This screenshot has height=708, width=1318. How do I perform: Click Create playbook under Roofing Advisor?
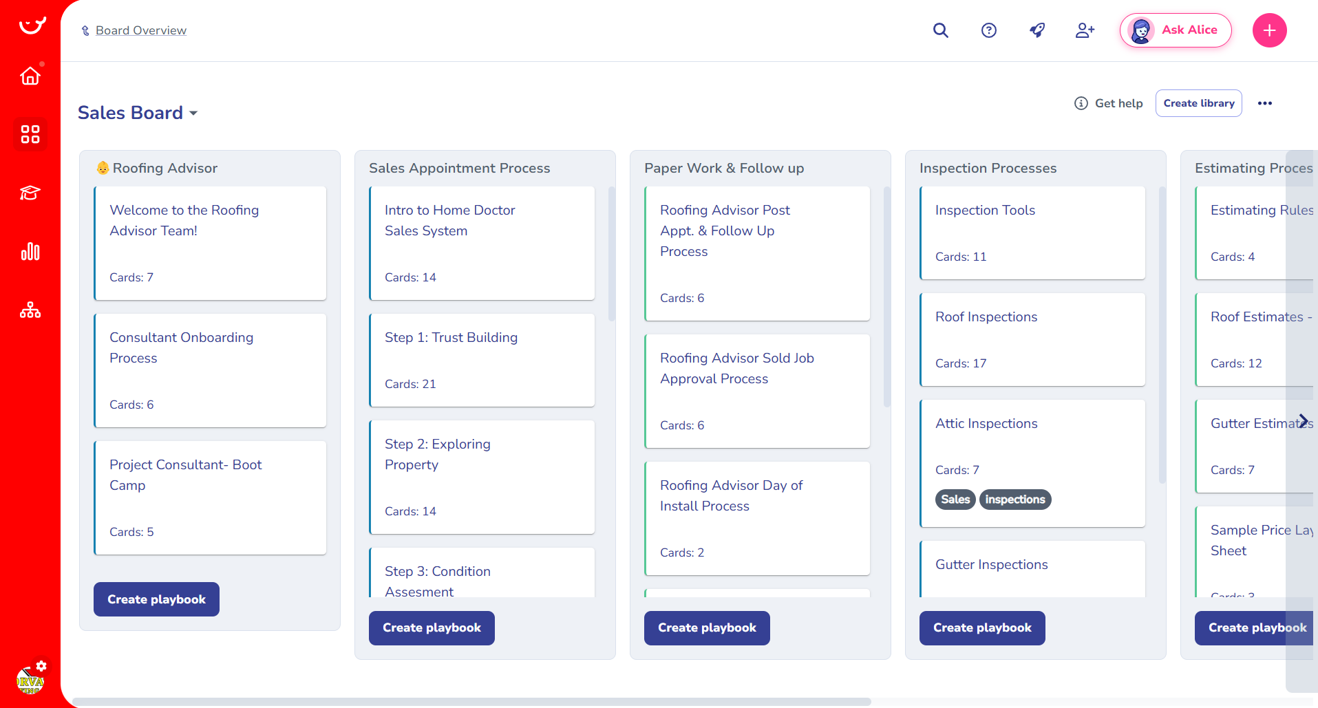(156, 599)
